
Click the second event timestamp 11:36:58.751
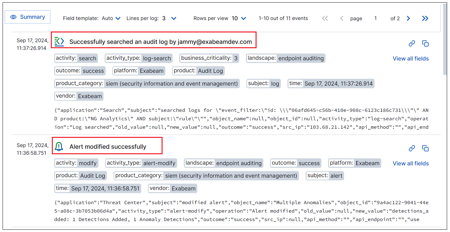point(33,149)
